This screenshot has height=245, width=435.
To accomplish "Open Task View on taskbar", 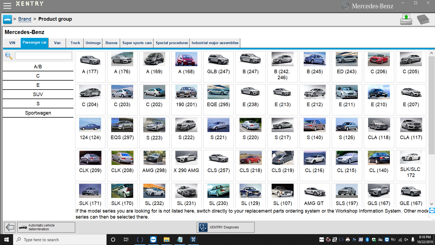I will pos(126,240).
